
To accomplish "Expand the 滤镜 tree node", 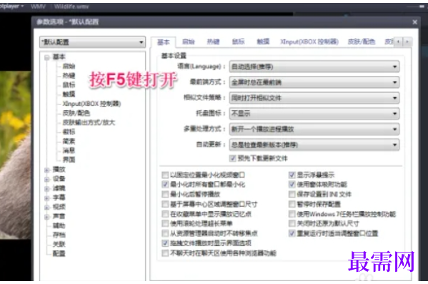I will tap(47, 189).
